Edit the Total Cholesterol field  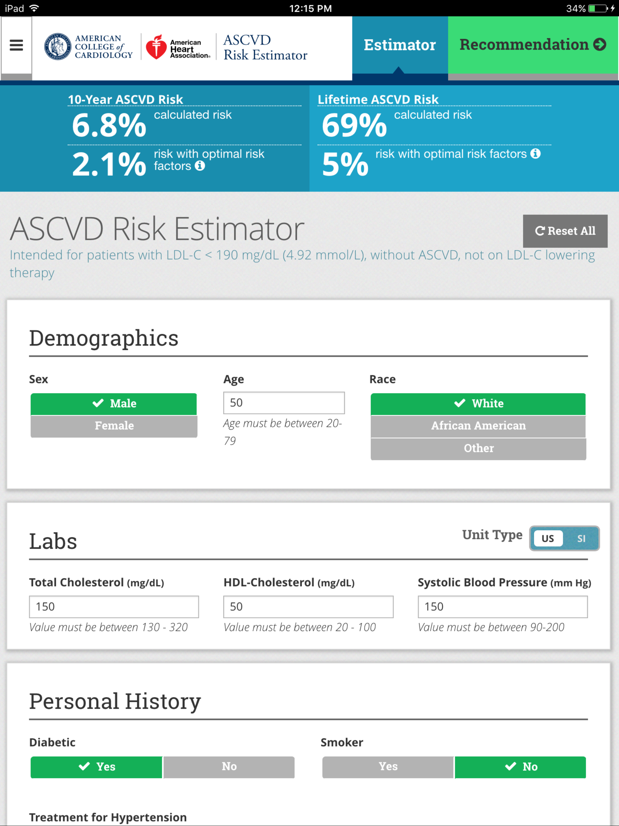[114, 607]
